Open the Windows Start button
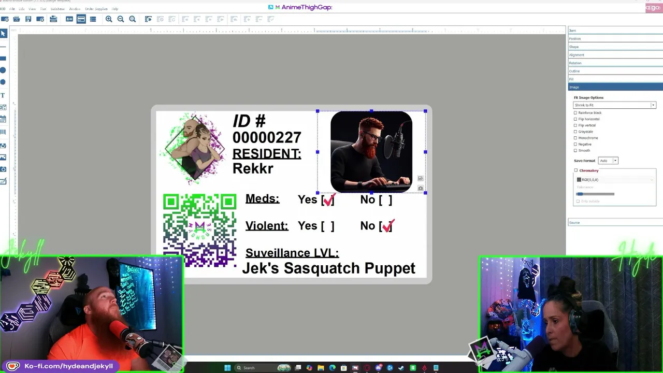 click(227, 368)
